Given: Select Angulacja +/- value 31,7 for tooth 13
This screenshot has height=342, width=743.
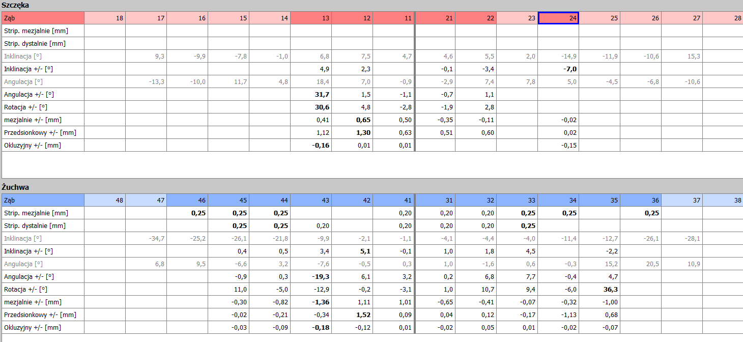Looking at the screenshot, I should click(x=311, y=95).
